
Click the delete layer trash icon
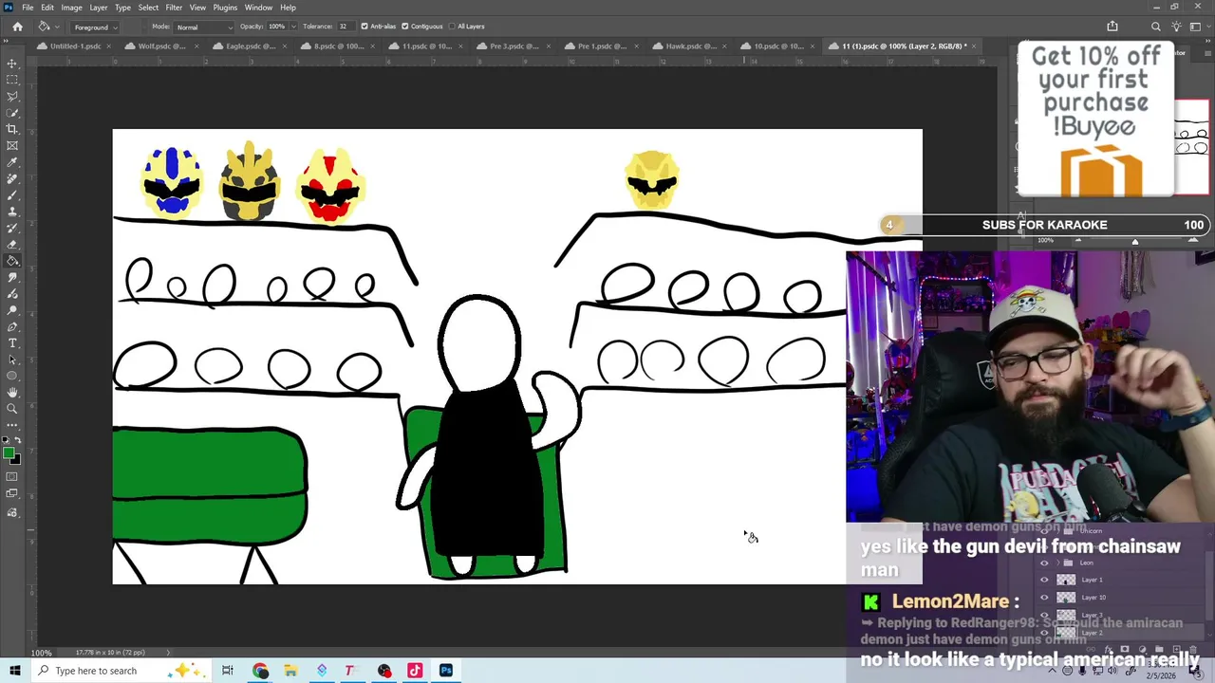(x=1193, y=651)
